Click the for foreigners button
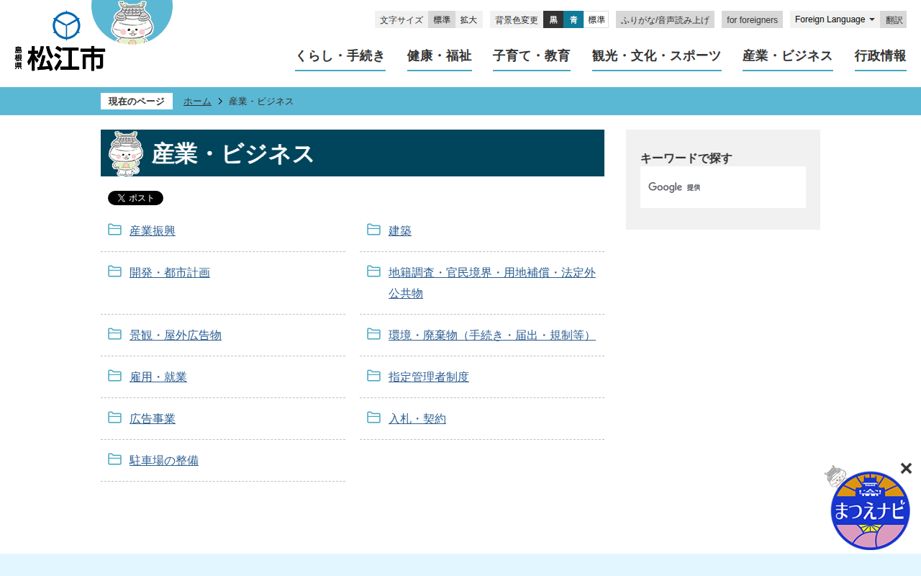 [x=752, y=19]
